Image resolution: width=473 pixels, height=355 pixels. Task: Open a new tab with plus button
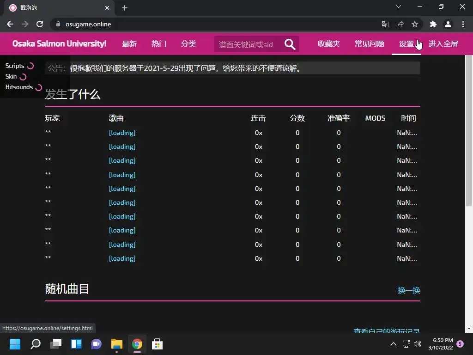[x=125, y=8]
